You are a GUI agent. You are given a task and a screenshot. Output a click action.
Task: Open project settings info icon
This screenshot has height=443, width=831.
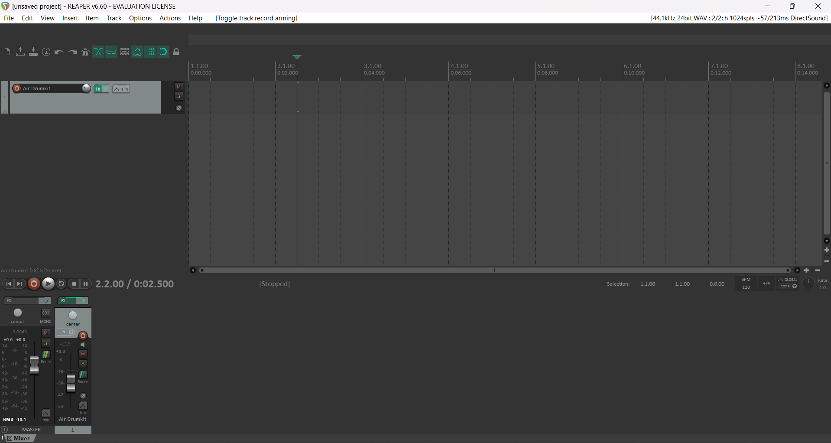46,52
